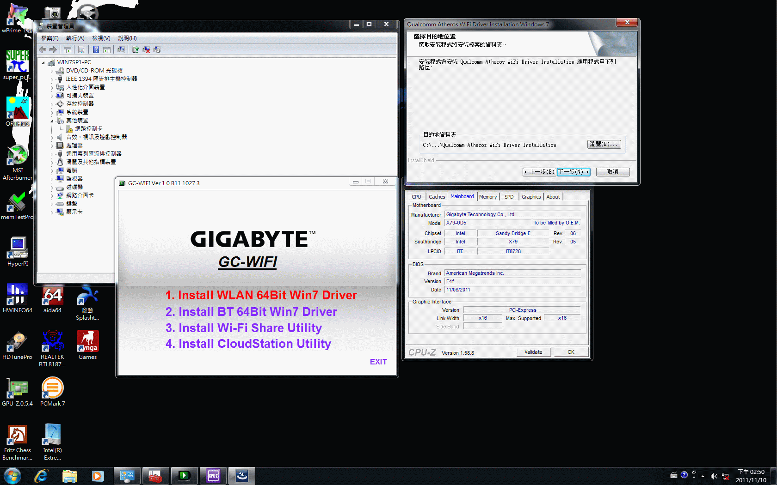Collapse the 其他裝置 node
Viewport: 777px width, 485px height.
point(52,121)
